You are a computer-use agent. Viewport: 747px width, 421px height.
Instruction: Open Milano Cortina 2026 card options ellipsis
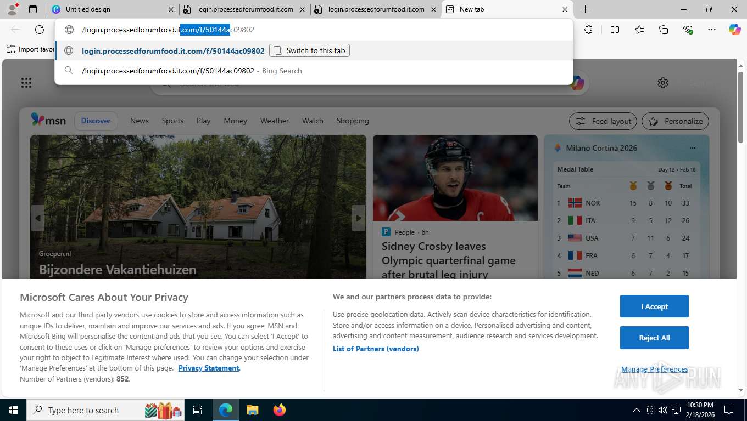pyautogui.click(x=692, y=148)
